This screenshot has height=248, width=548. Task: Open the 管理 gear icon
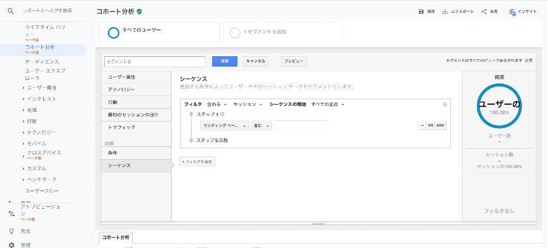click(x=11, y=244)
